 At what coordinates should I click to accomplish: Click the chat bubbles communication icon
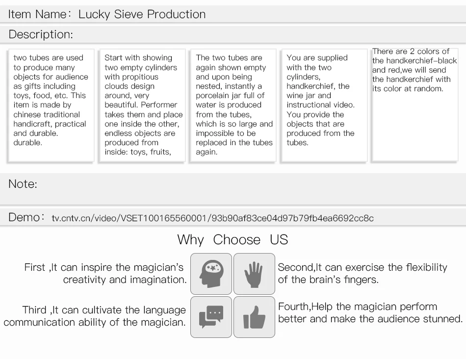pyautogui.click(x=211, y=317)
